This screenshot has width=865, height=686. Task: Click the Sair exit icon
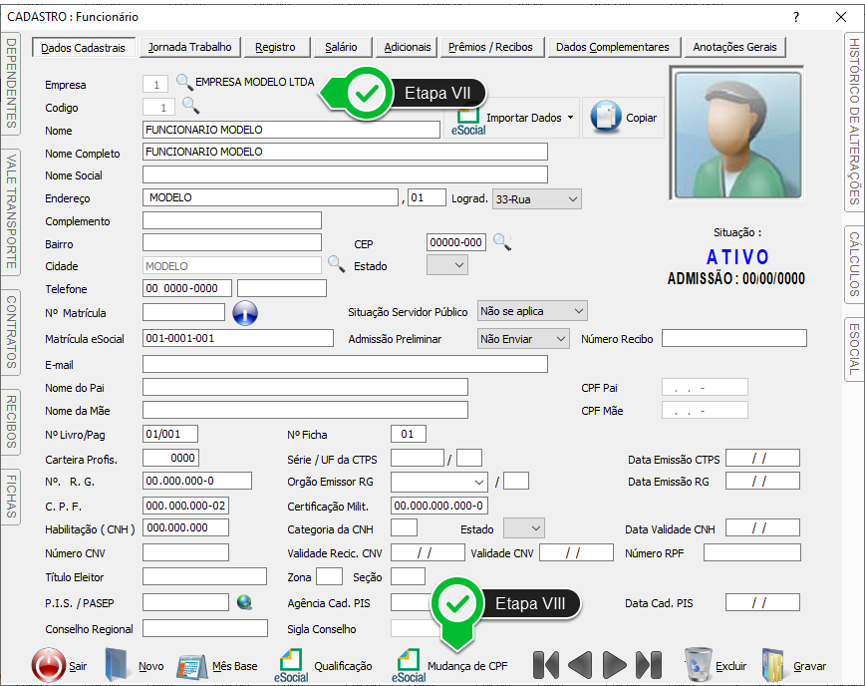pyautogui.click(x=48, y=665)
